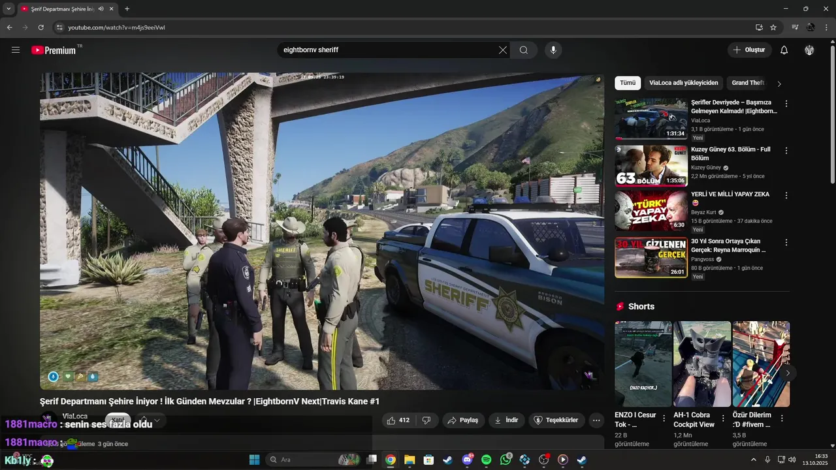
Task: Open a new browser tab
Action: pos(127,8)
